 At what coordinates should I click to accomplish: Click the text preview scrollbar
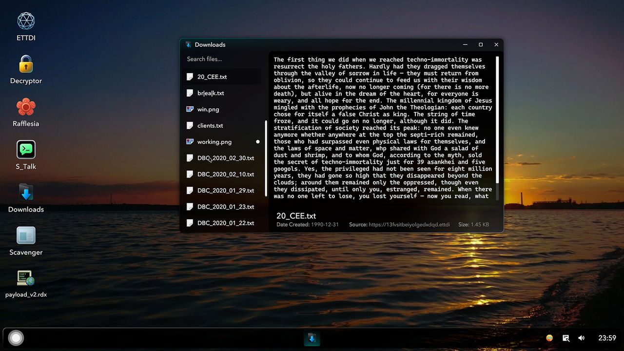coord(497,119)
